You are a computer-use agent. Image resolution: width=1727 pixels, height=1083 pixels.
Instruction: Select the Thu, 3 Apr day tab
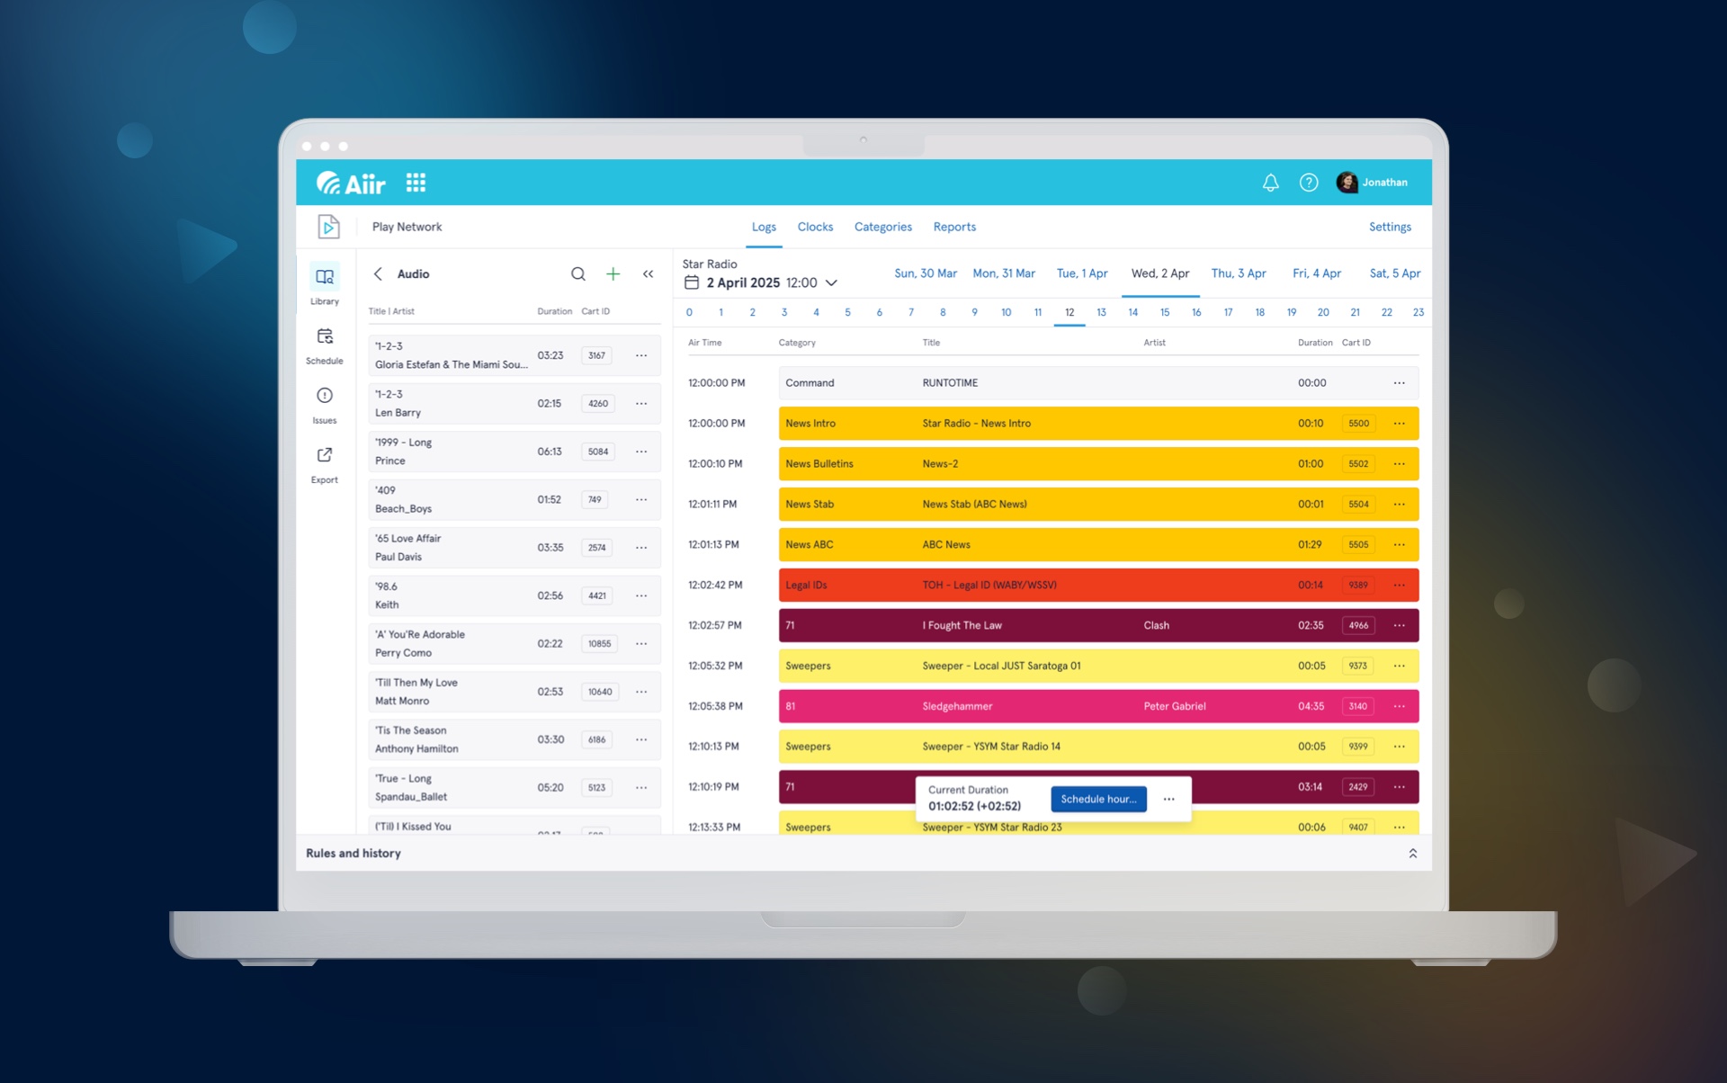click(1239, 273)
